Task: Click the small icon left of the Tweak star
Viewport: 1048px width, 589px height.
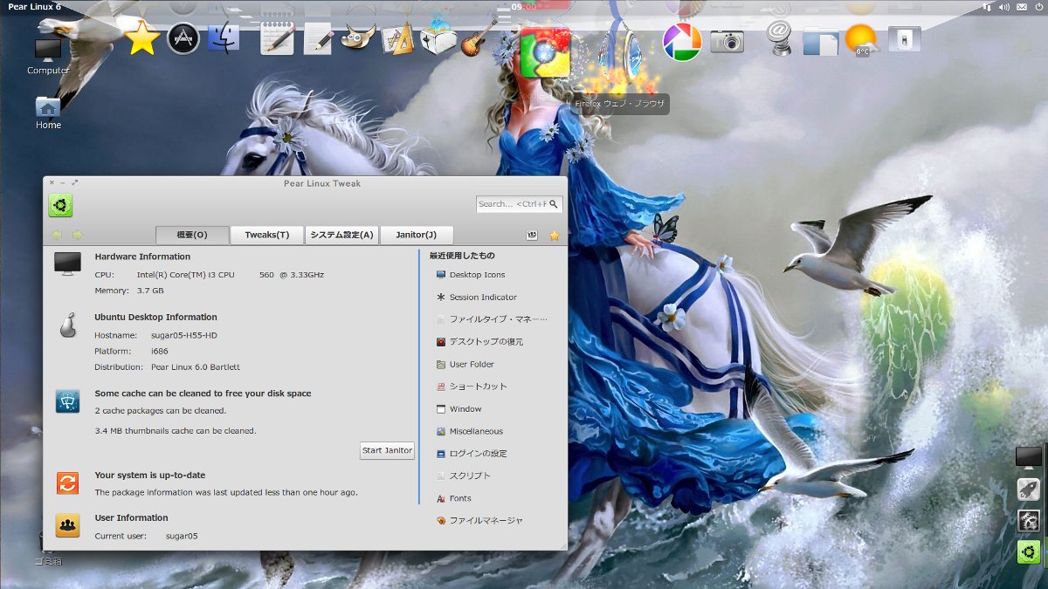Action: point(533,236)
